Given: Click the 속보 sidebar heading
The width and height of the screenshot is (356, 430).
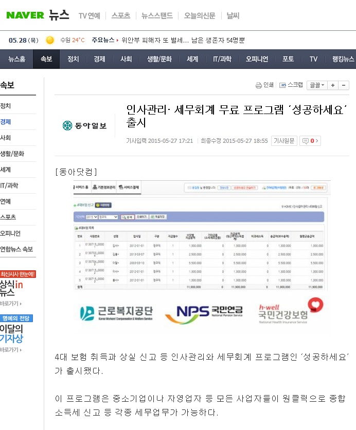Looking at the screenshot, I should (7, 85).
